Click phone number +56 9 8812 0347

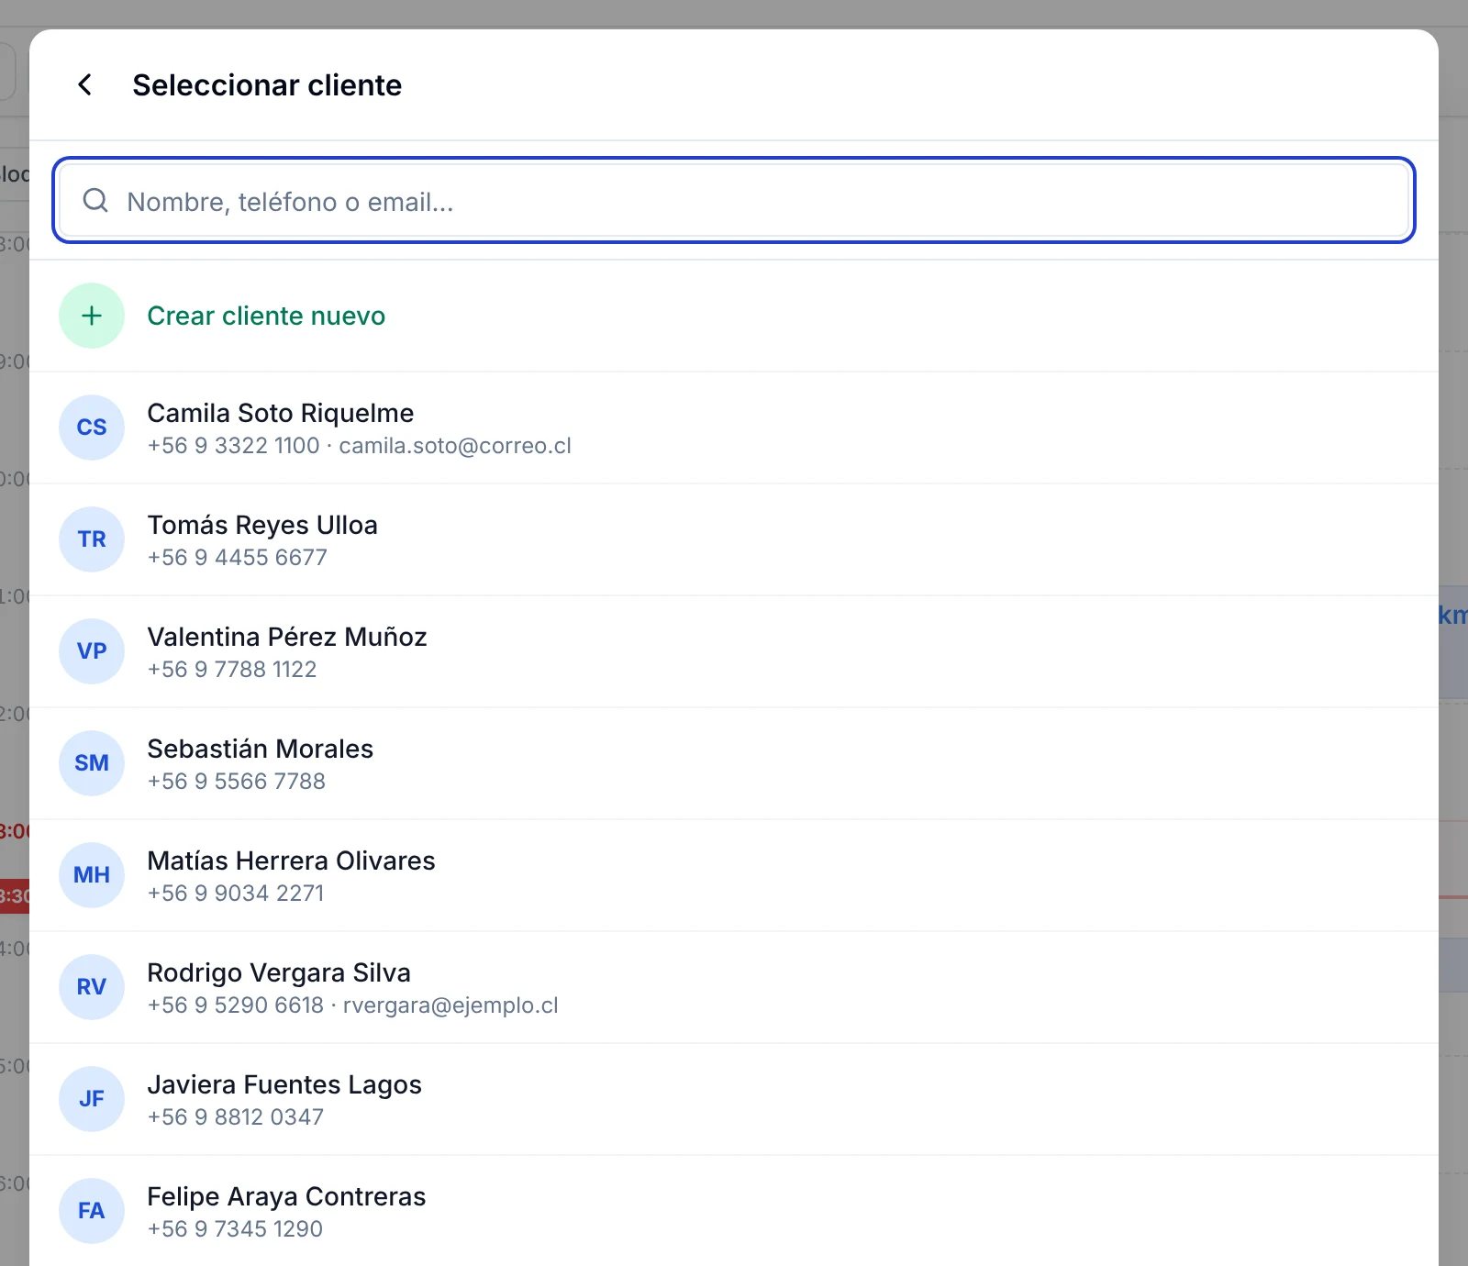click(x=235, y=1117)
